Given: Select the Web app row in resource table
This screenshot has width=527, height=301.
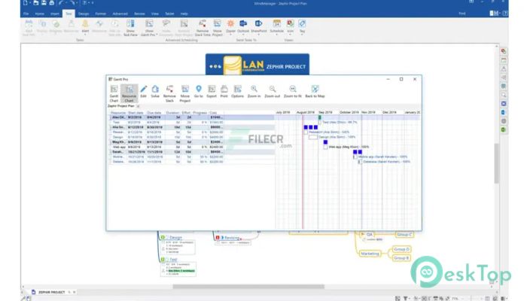Looking at the screenshot, I should pyautogui.click(x=192, y=147).
